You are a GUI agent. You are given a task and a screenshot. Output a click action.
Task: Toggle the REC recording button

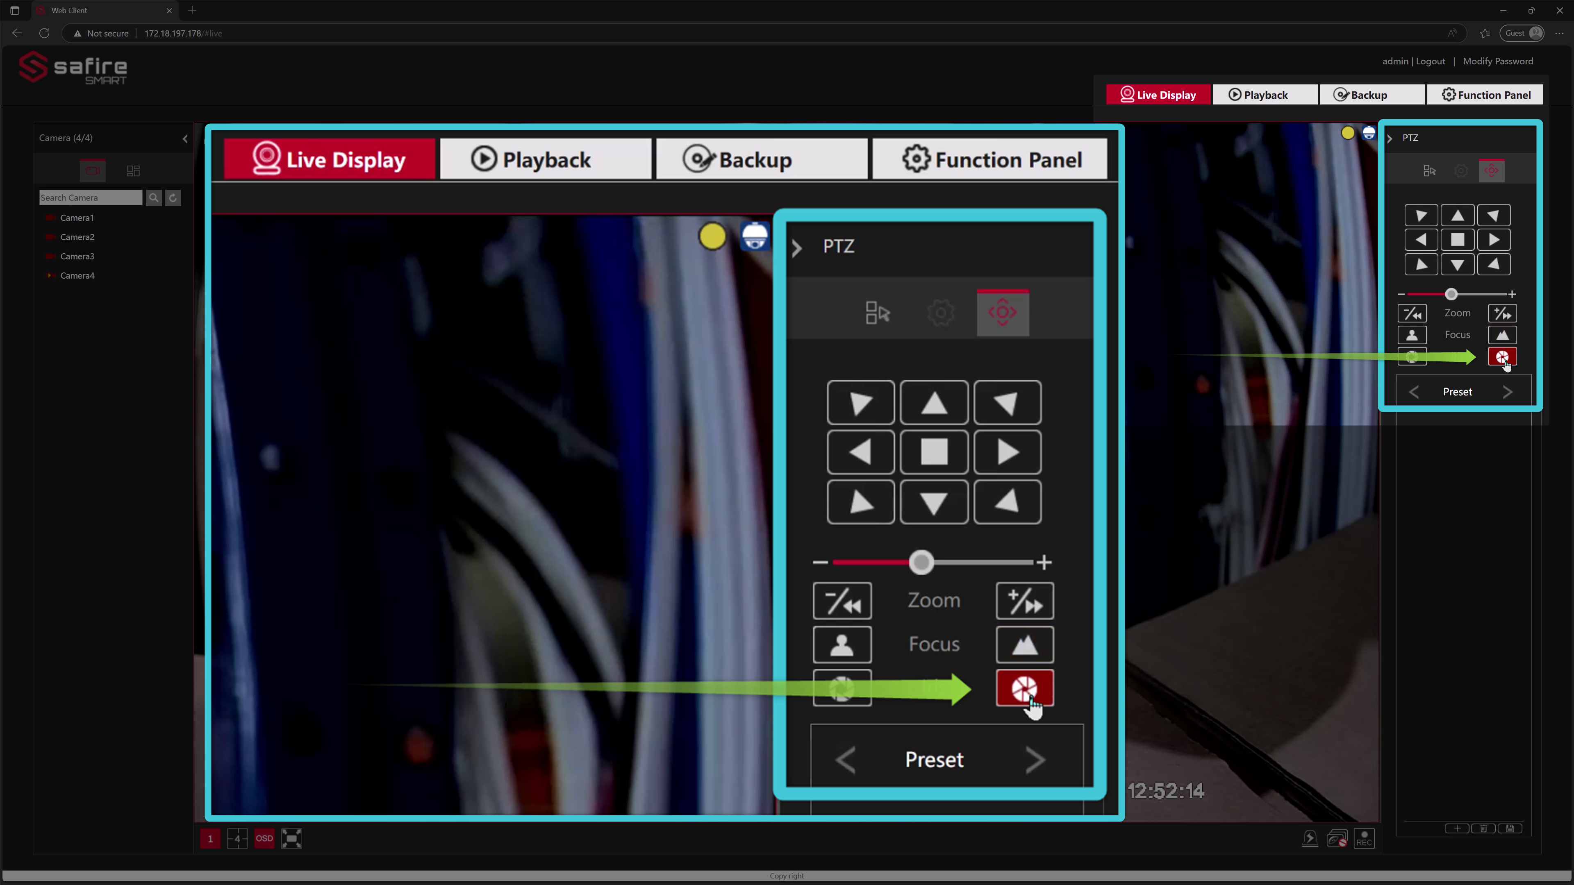[1364, 838]
